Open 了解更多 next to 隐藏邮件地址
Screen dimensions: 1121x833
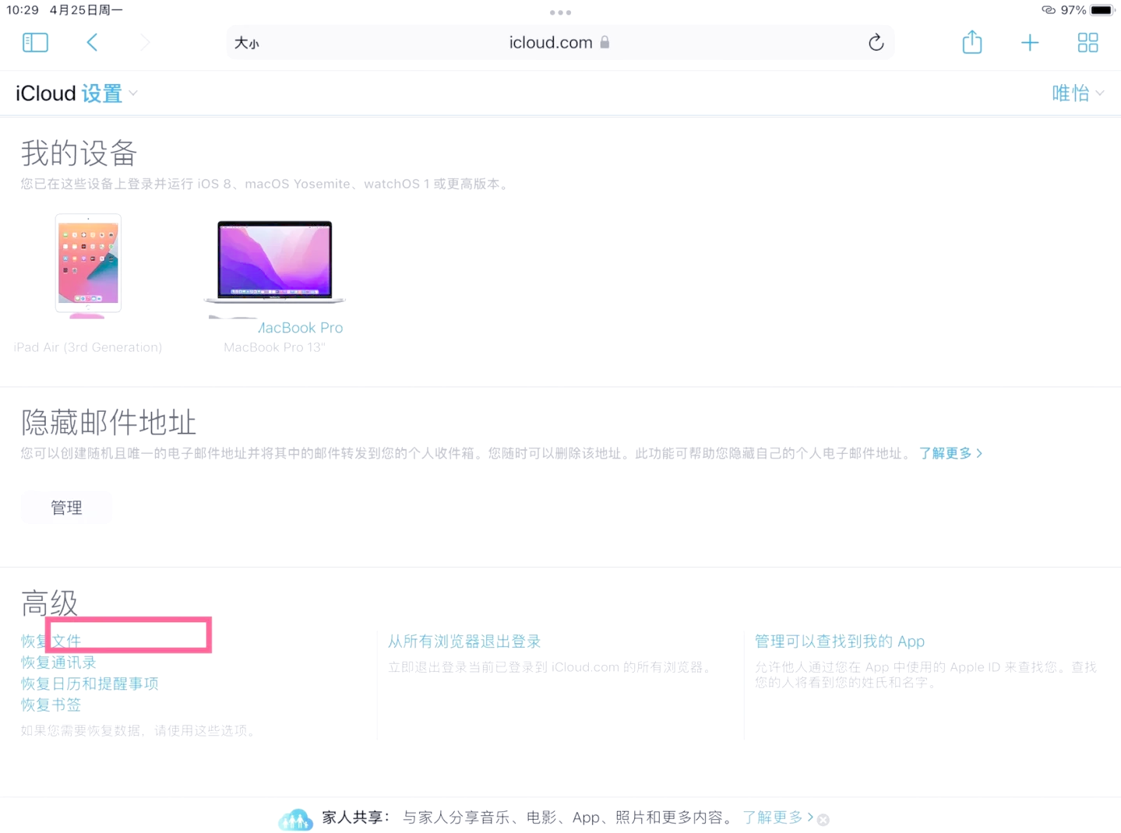tap(945, 452)
